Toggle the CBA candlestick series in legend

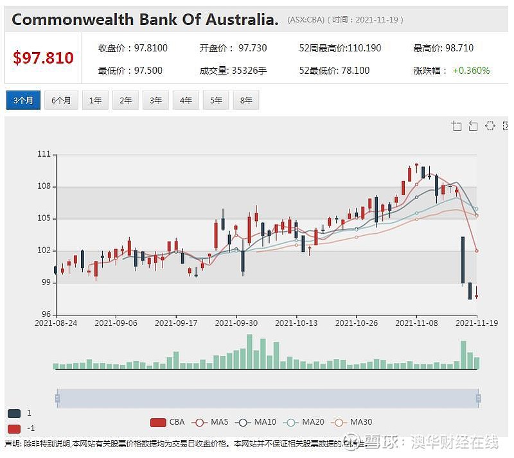coord(167,422)
